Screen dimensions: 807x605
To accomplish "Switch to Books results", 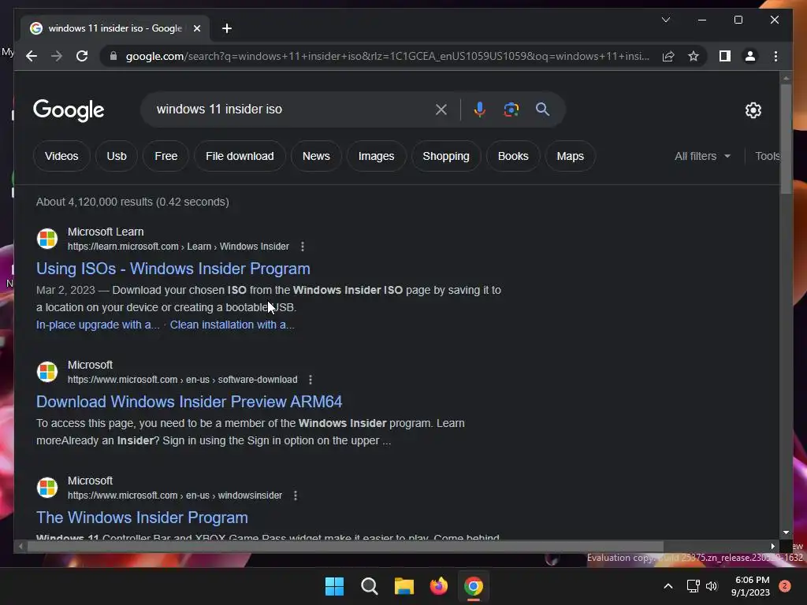I will click(513, 156).
